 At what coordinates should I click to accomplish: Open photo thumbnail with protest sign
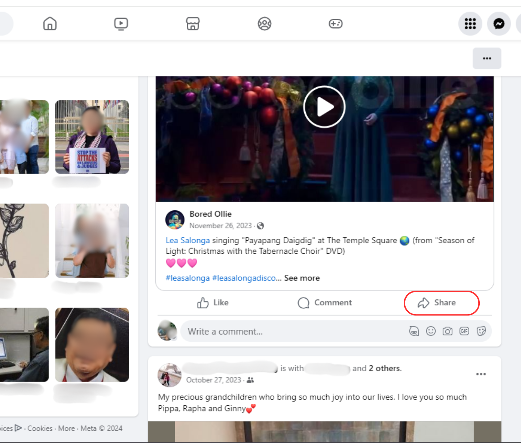[x=92, y=137]
